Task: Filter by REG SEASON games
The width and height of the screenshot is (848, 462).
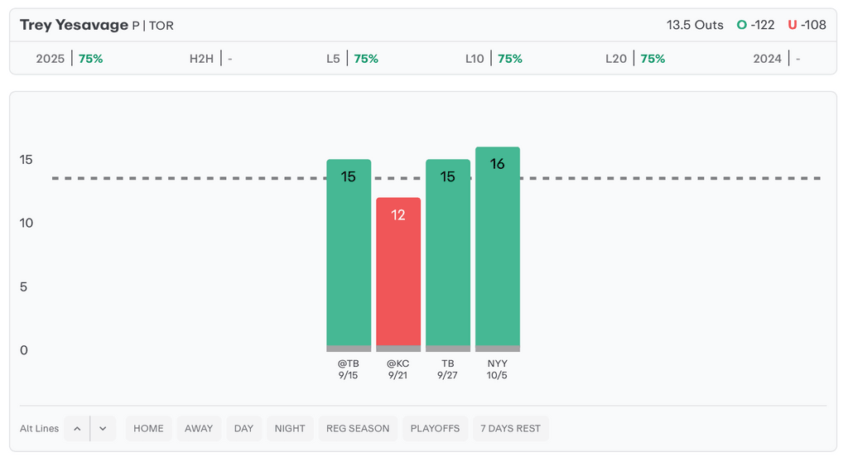Action: [358, 428]
